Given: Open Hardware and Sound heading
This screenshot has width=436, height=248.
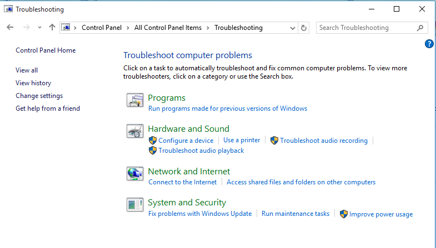Looking at the screenshot, I should (188, 128).
